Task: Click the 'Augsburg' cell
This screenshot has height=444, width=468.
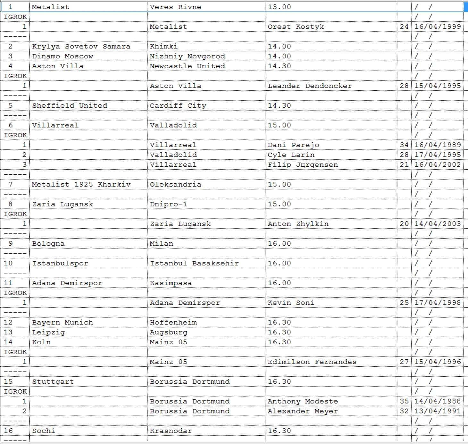Action: point(206,332)
